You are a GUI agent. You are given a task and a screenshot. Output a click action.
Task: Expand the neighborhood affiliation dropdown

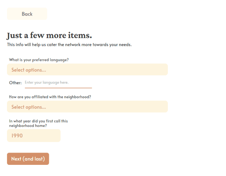coord(87,107)
